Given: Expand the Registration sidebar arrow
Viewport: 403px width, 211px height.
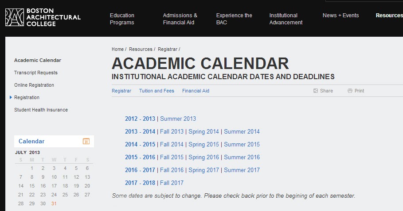Looking at the screenshot, I should 11,97.
